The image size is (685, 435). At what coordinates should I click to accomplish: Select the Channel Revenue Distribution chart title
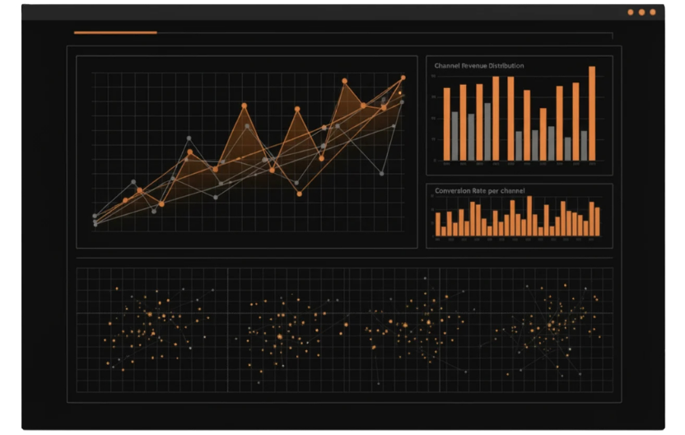[x=478, y=65]
